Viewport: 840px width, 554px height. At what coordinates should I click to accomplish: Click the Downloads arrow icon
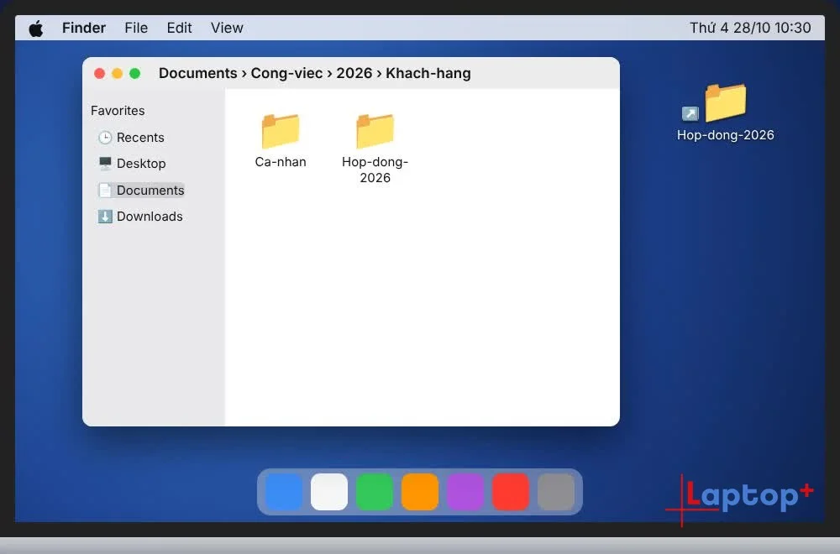(105, 217)
